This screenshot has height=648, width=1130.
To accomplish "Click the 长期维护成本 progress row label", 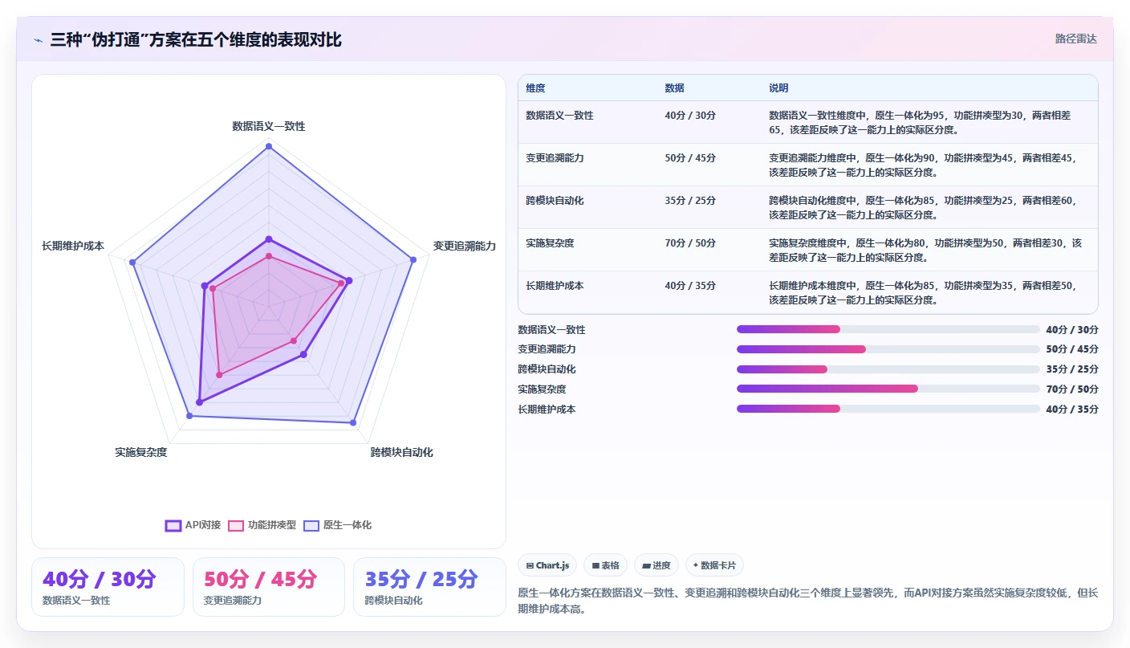I will click(x=547, y=410).
